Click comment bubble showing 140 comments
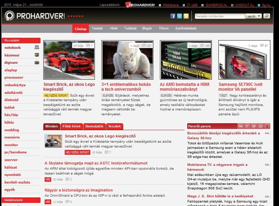Image resolution: width=279 pixels, height=206 pixels. pos(202,46)
